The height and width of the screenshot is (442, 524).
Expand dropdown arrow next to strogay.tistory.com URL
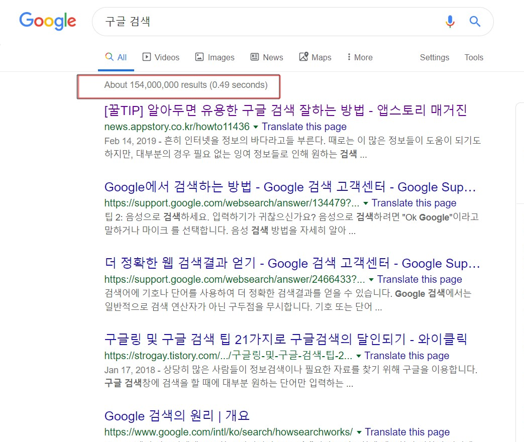pyautogui.click(x=359, y=356)
